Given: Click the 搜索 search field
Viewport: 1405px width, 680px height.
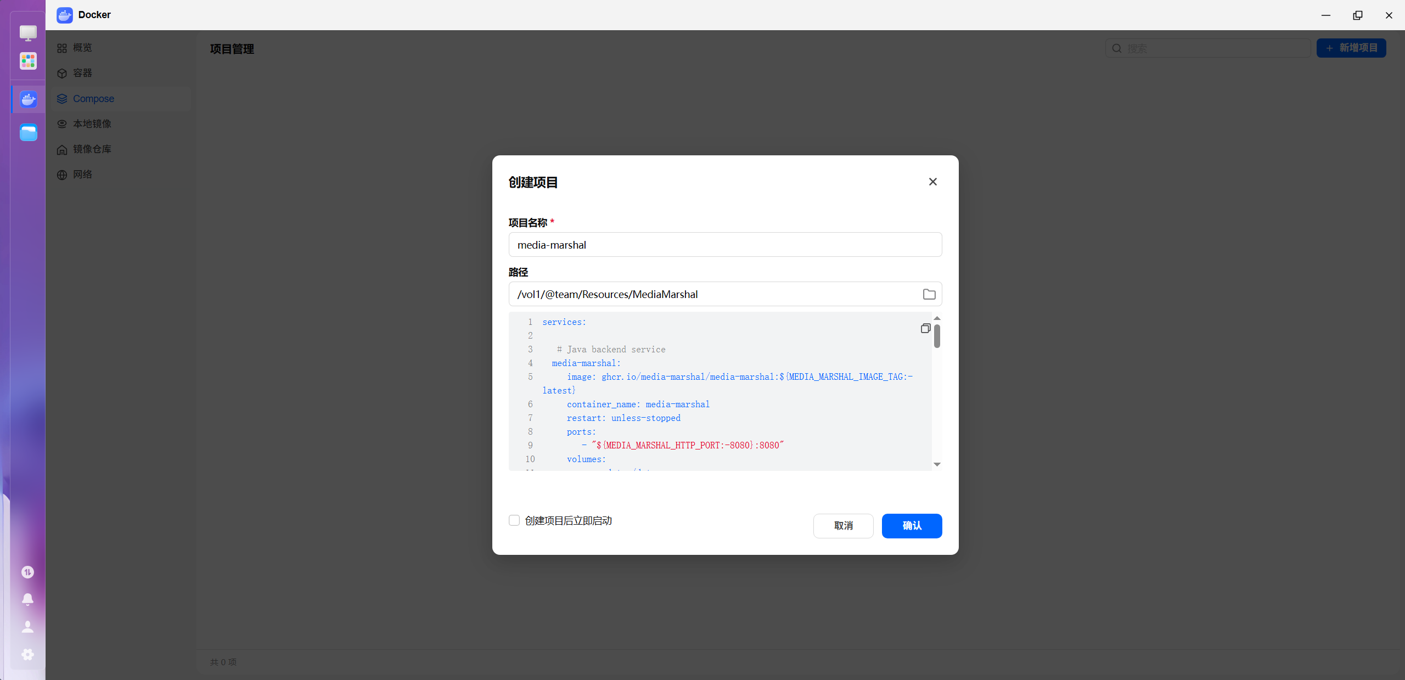Looking at the screenshot, I should point(1209,48).
